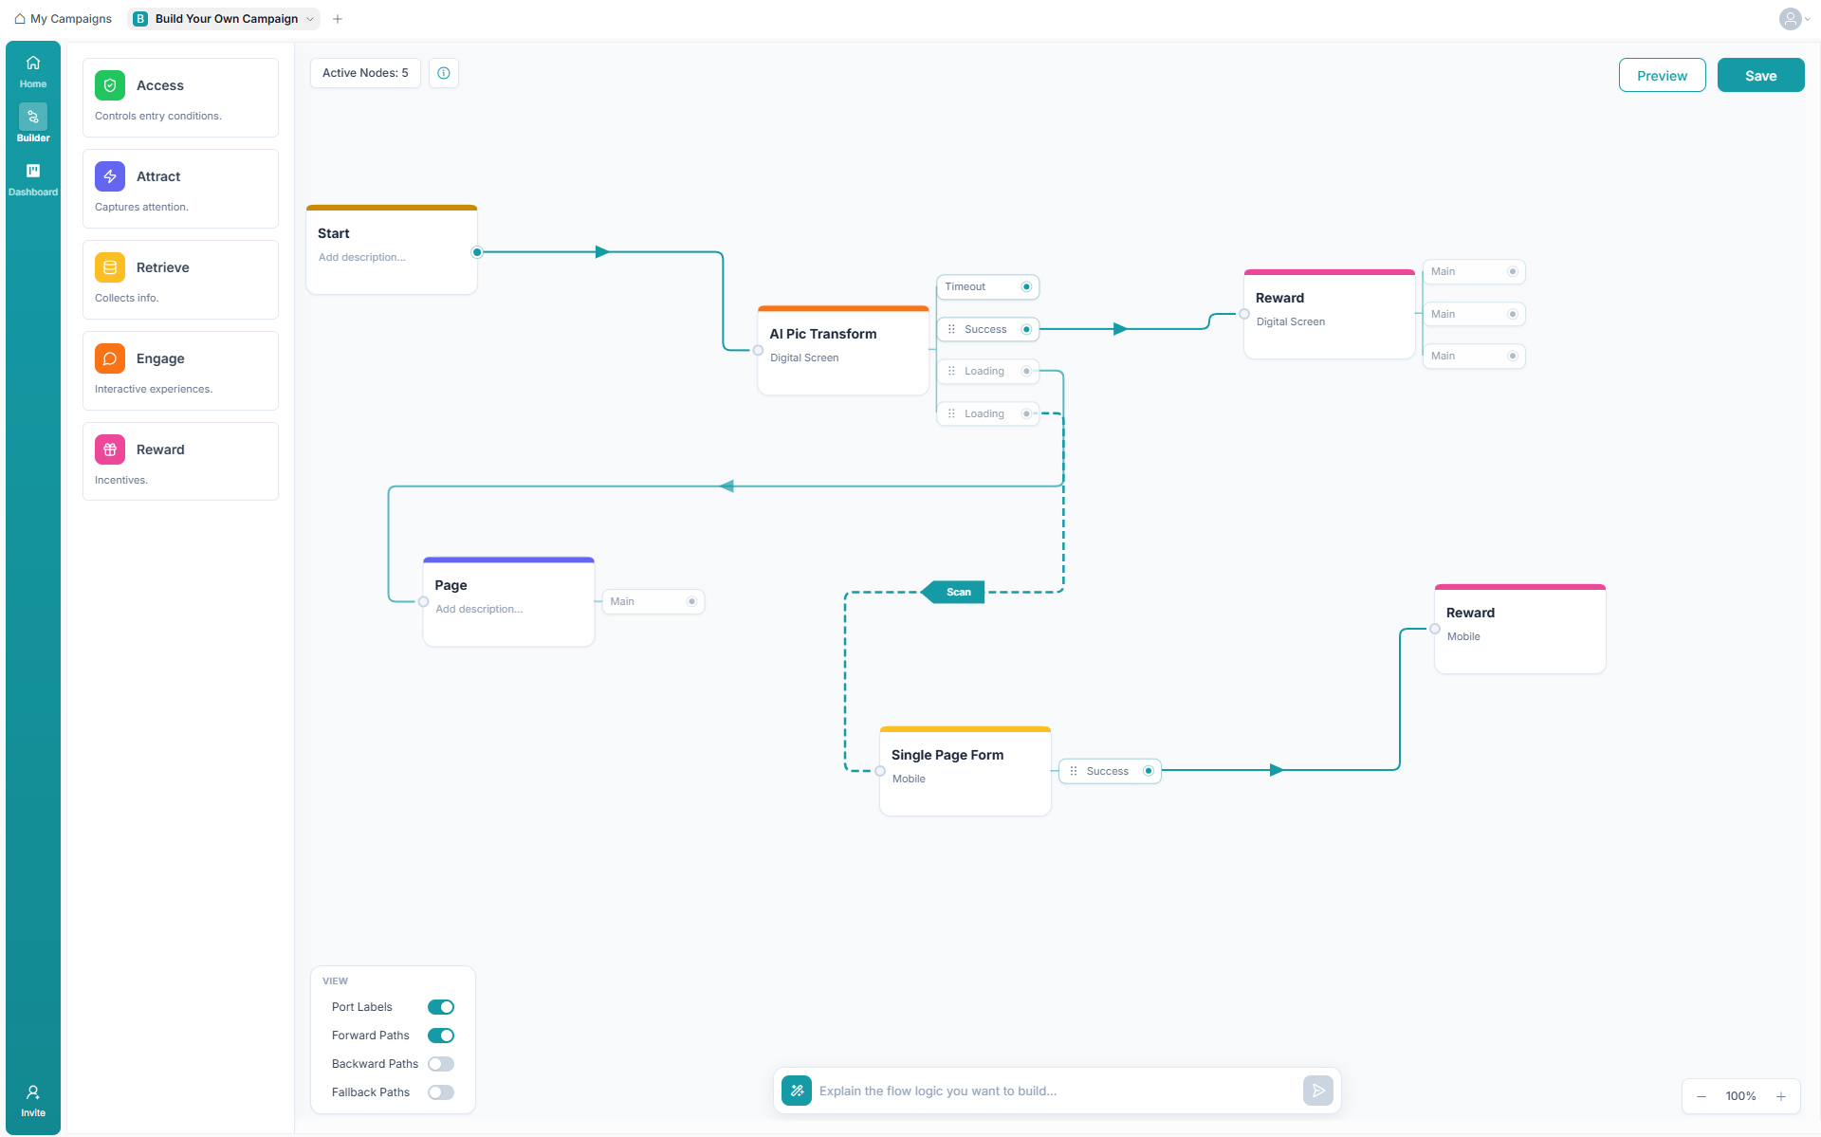Click the third Main port on Reward
Image resolution: width=1821 pixels, height=1137 pixels.
point(1474,356)
